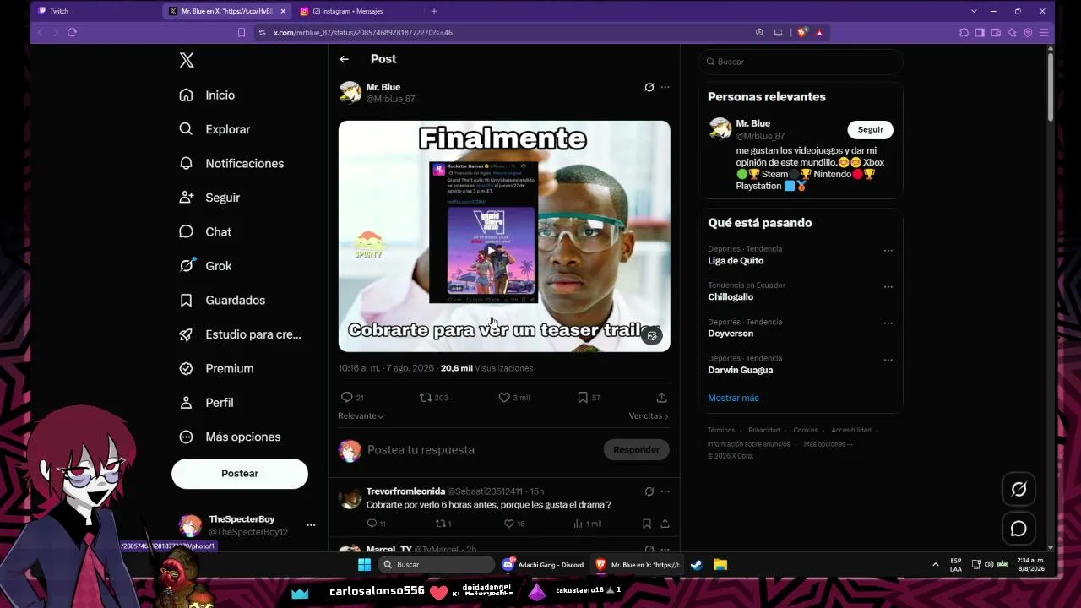Open the Relevante sort dropdown
The height and width of the screenshot is (608, 1081).
click(x=361, y=416)
